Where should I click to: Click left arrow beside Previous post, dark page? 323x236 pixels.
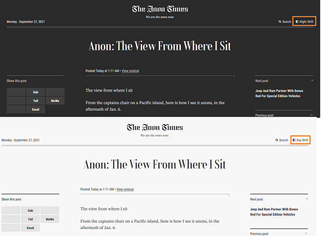tap(312, 115)
